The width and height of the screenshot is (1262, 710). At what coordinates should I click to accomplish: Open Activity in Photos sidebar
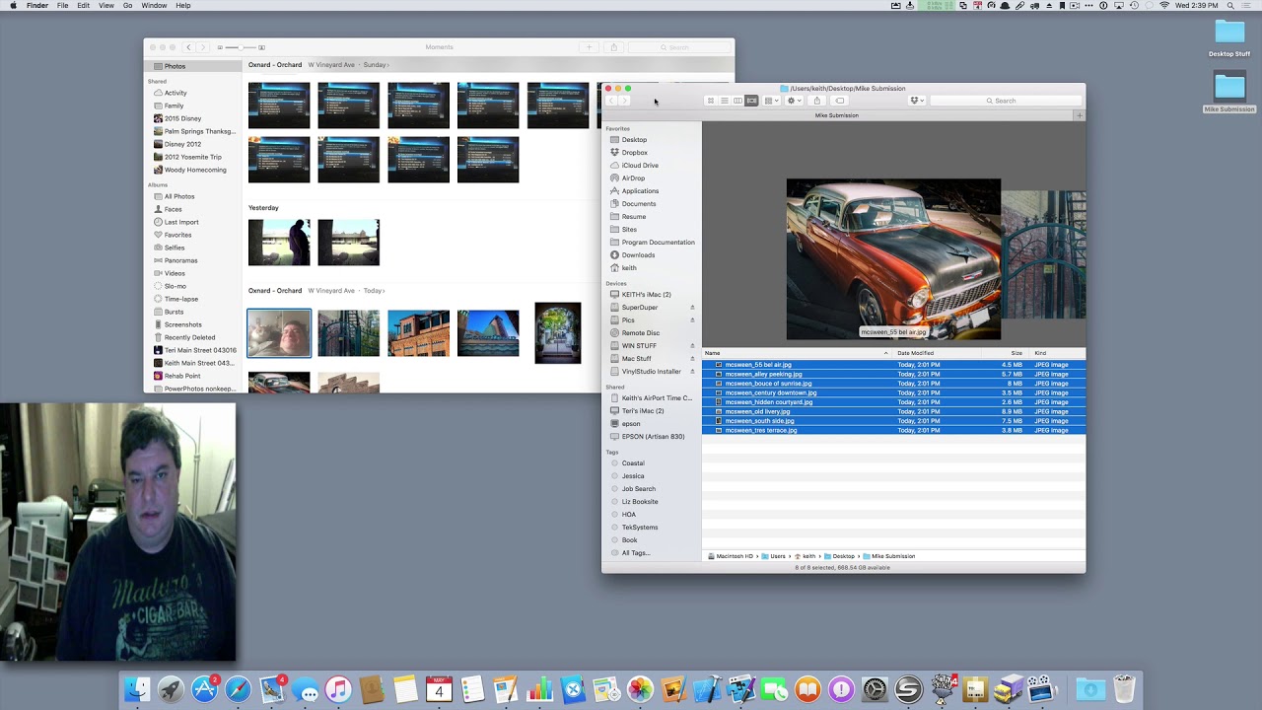pyautogui.click(x=175, y=93)
